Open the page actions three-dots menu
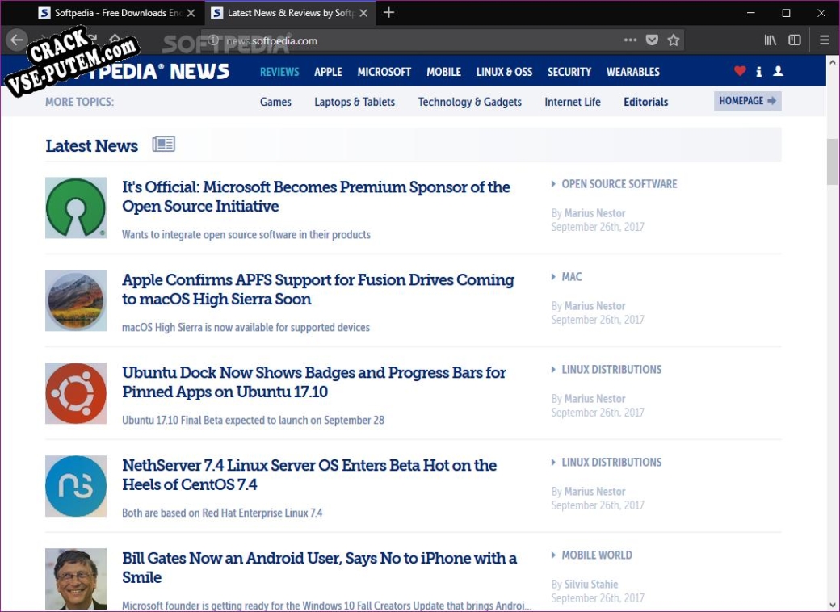 631,40
